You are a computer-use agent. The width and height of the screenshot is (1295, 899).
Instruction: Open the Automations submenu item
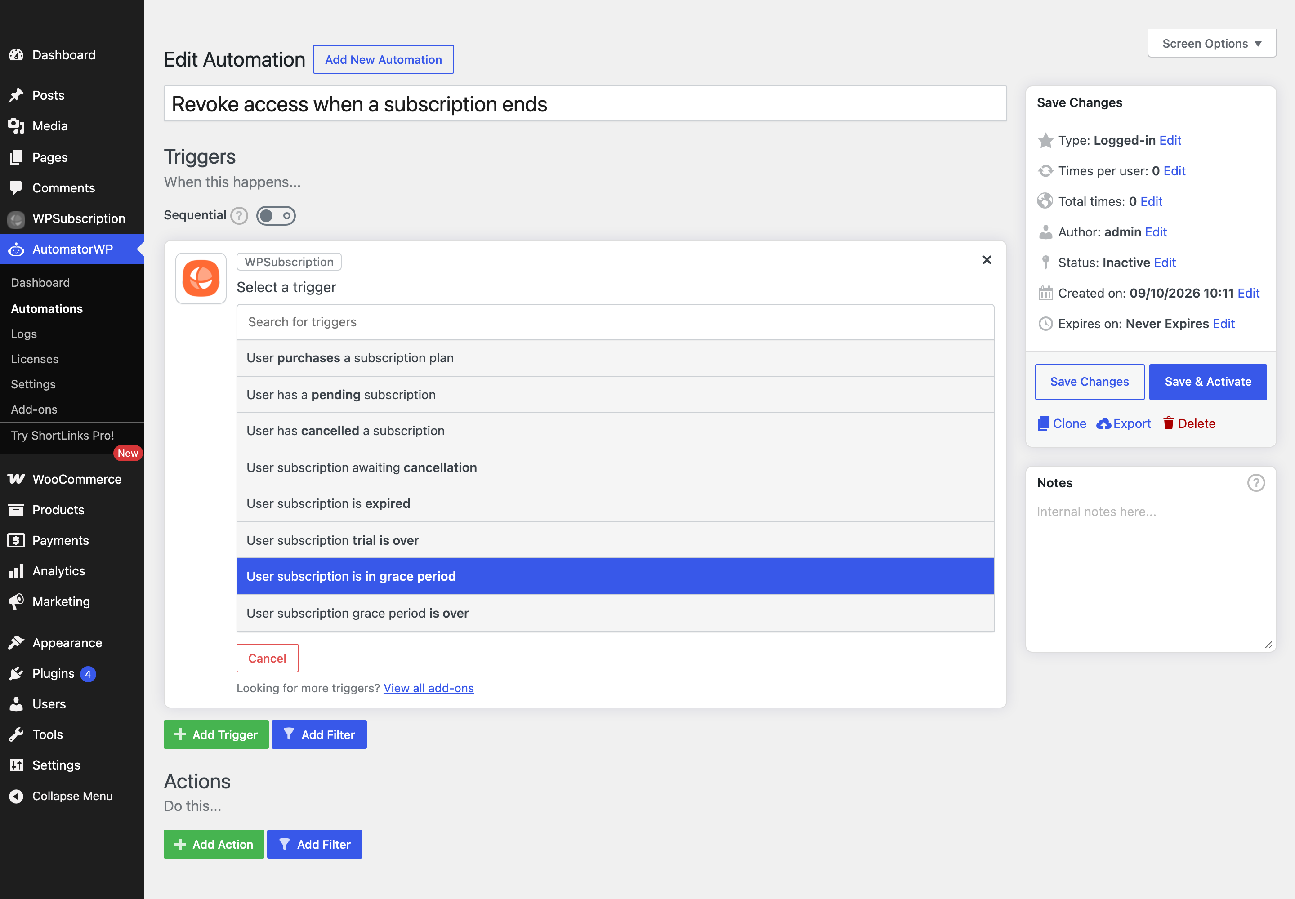(x=47, y=308)
